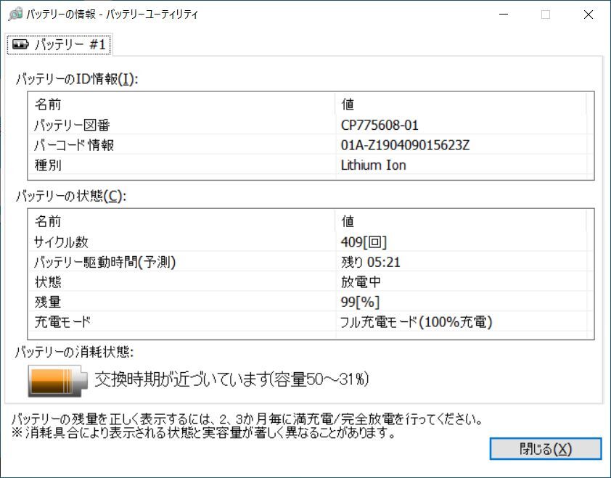The image size is (611, 478).
Task: Select the 充電モード row label
Action: tap(62, 322)
